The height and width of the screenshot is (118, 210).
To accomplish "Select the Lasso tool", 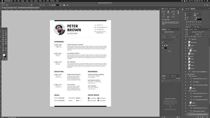I will pos(3,33).
